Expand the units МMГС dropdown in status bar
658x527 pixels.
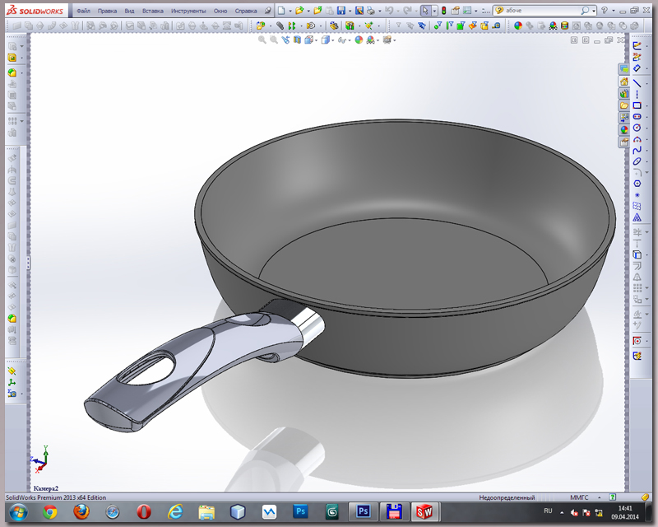point(600,497)
